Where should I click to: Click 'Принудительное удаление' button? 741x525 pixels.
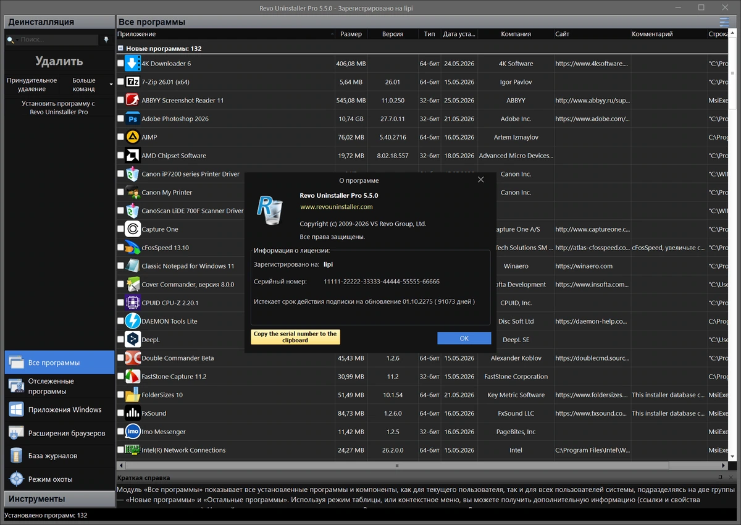coord(32,85)
